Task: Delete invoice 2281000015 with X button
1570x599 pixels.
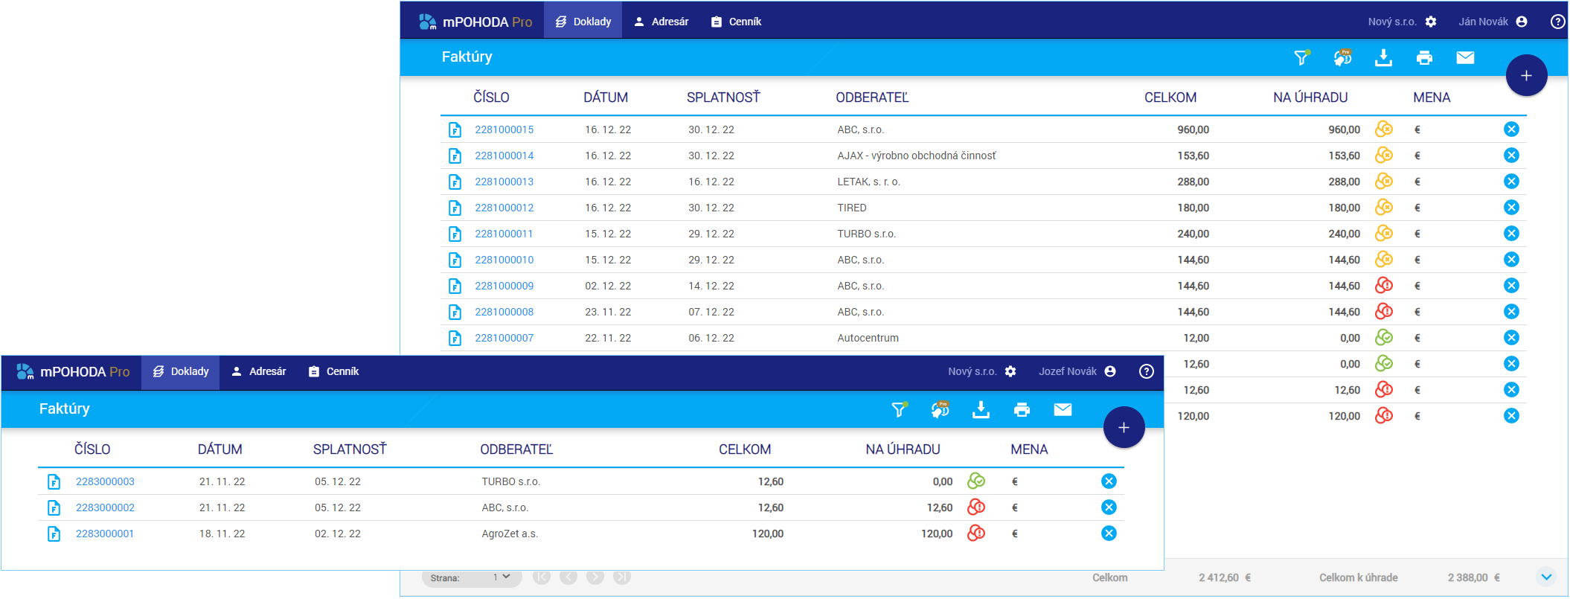Action: [1511, 129]
